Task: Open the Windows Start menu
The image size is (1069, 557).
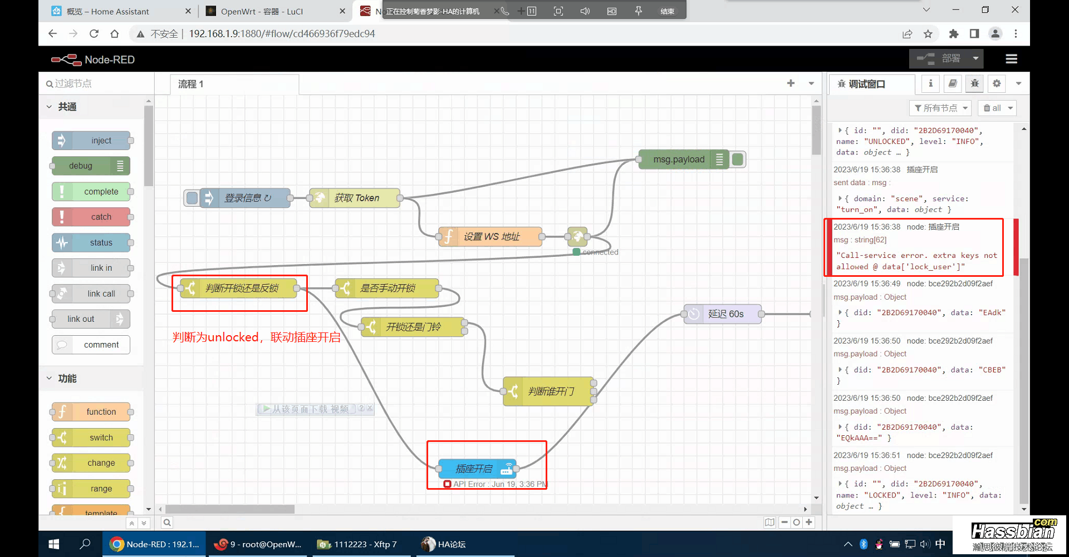Action: point(54,544)
